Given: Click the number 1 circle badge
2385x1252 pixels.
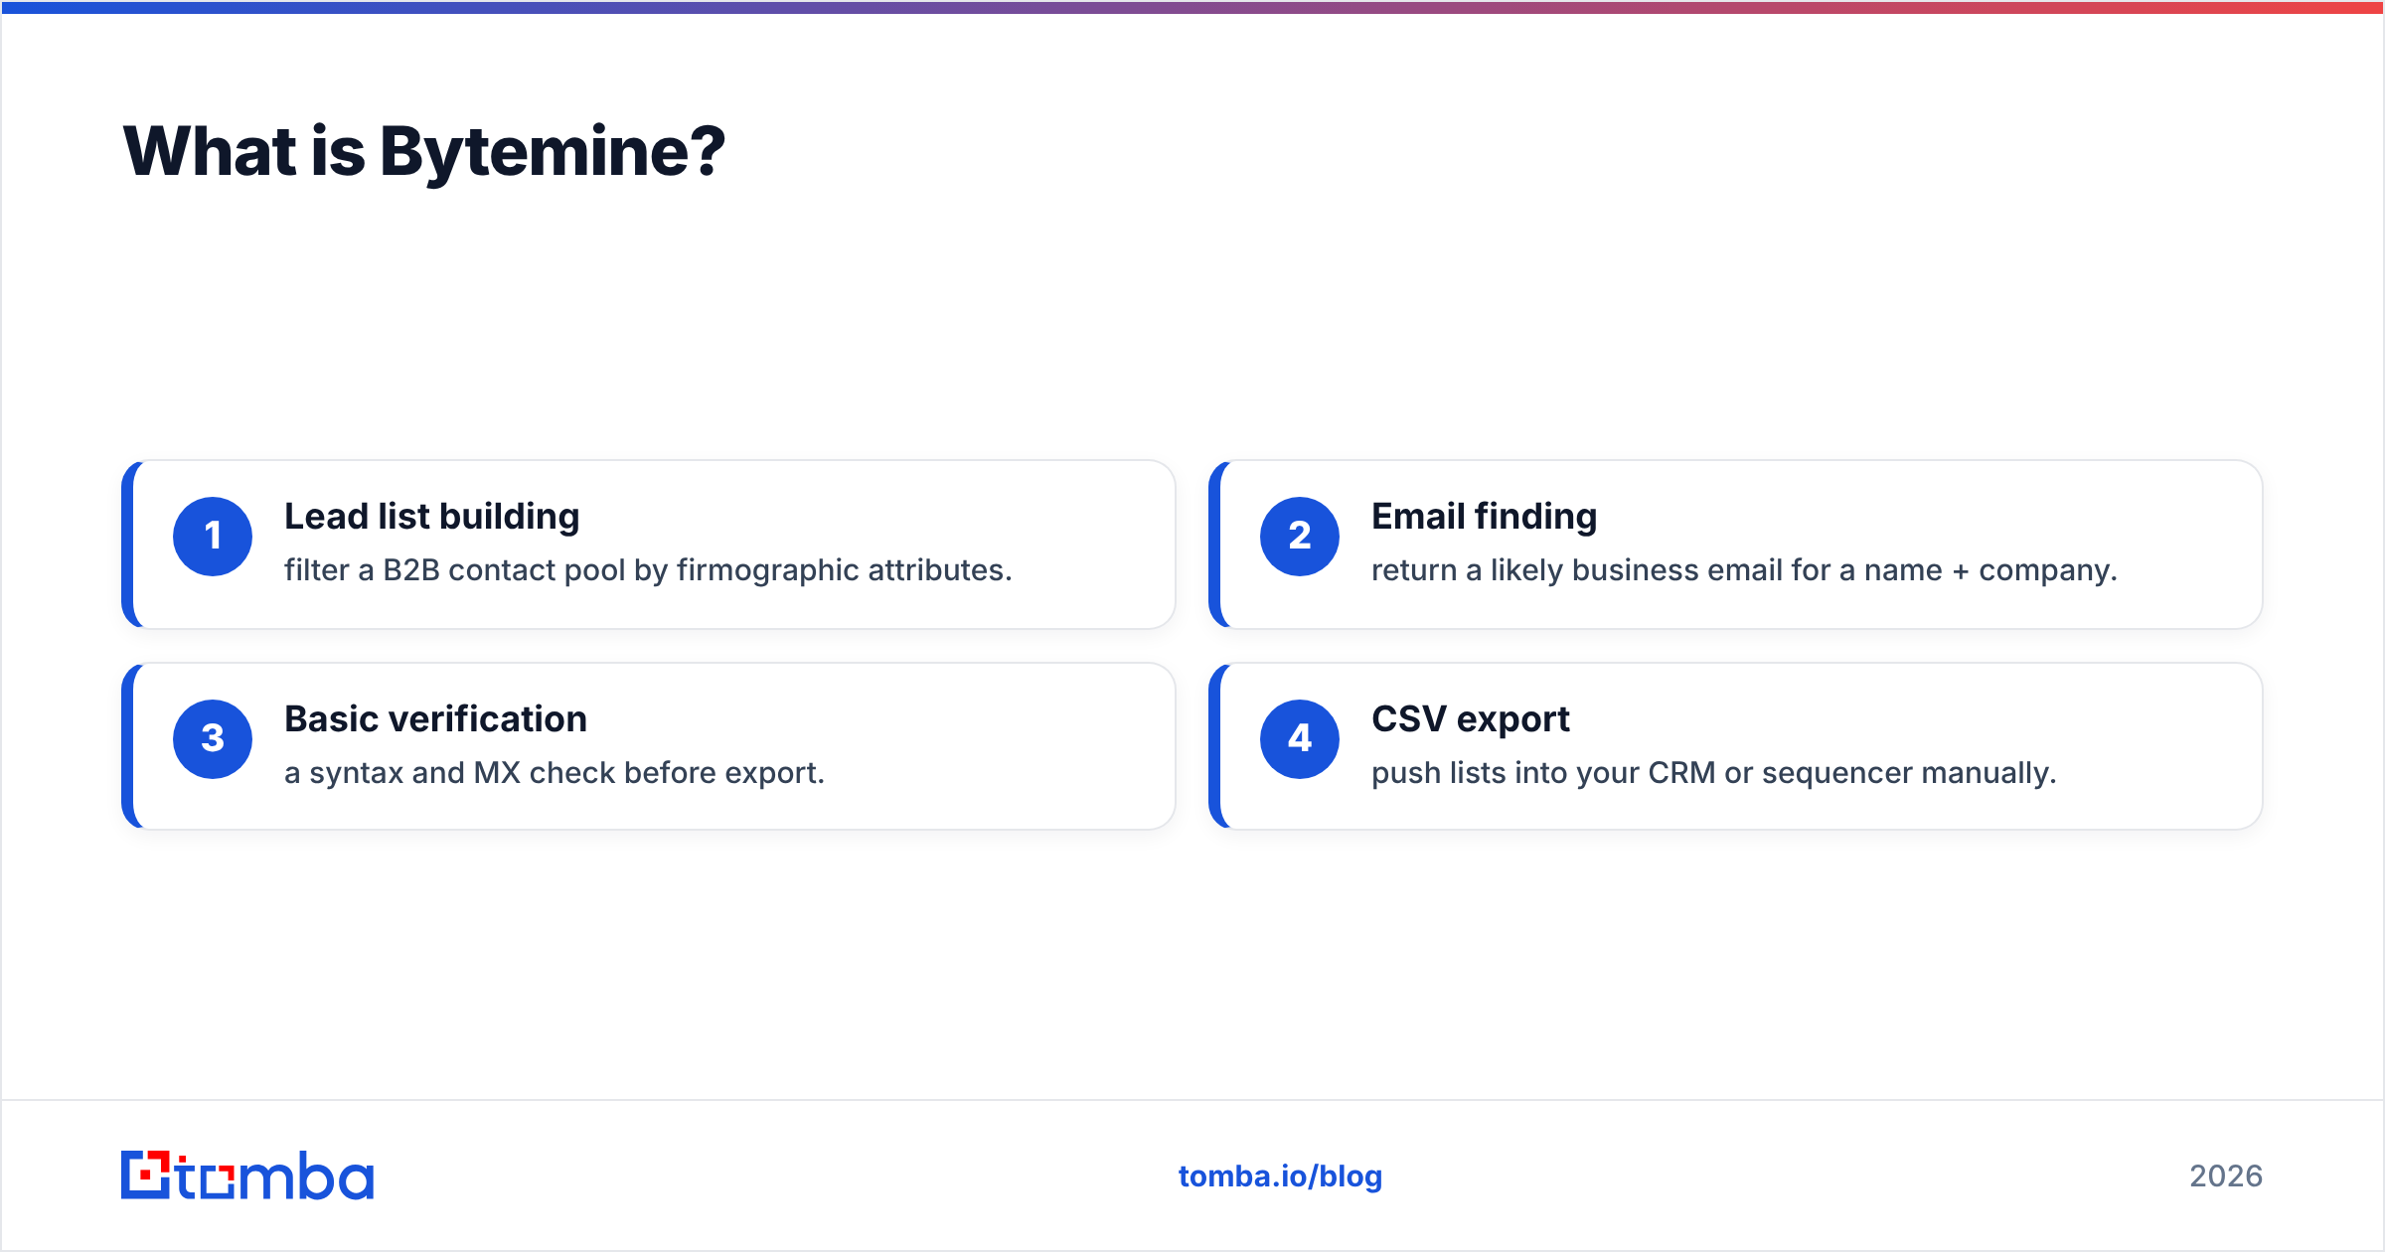Looking at the screenshot, I should [213, 537].
